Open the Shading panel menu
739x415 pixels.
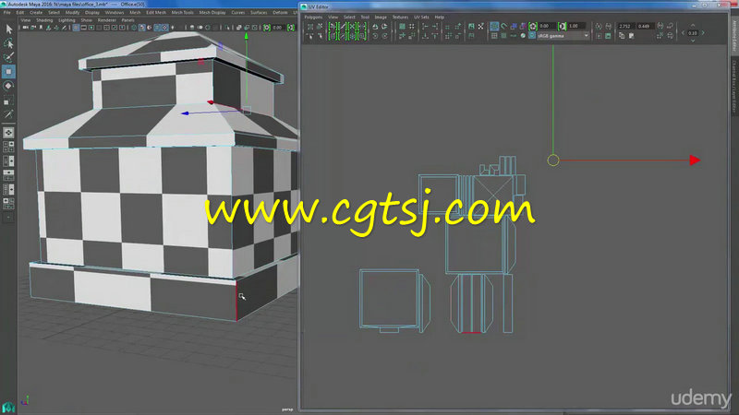coord(44,20)
